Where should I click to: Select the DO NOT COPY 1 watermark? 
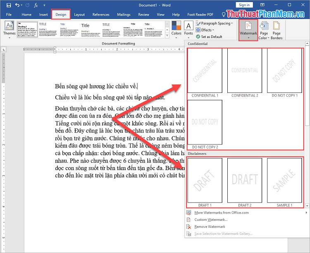pos(284,73)
